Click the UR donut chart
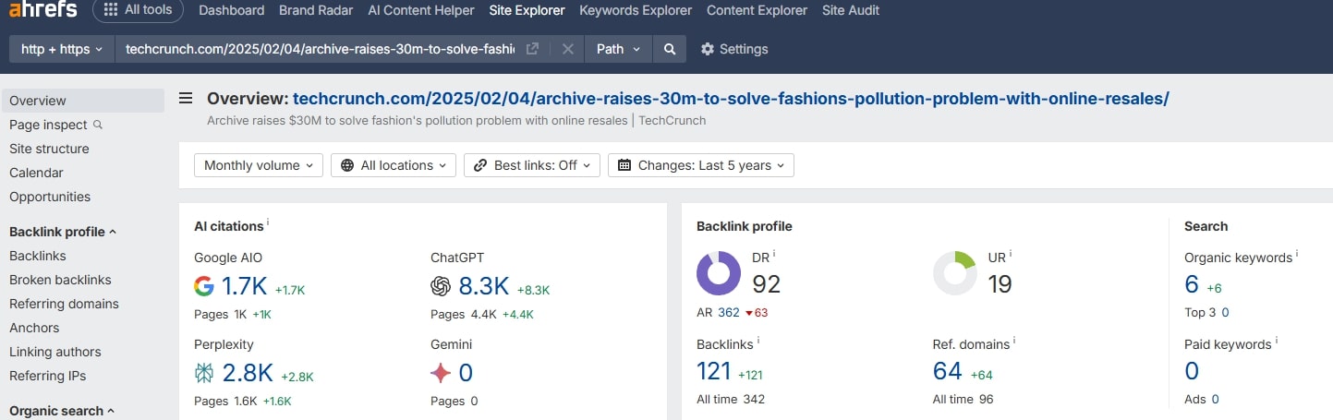Viewport: 1333px width, 420px height. [x=955, y=274]
